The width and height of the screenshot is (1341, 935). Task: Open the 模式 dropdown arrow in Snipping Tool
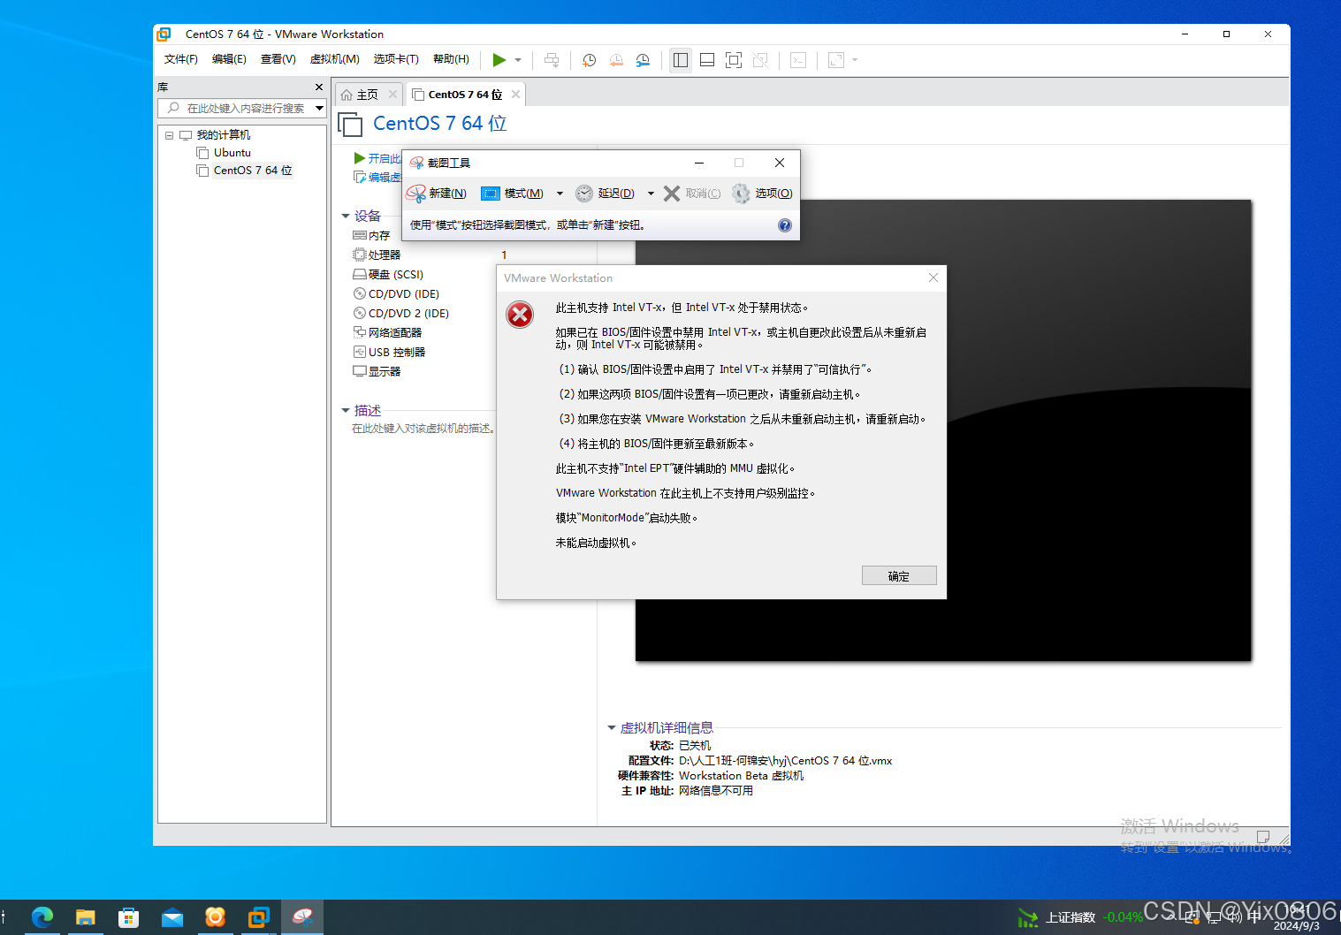(x=560, y=194)
